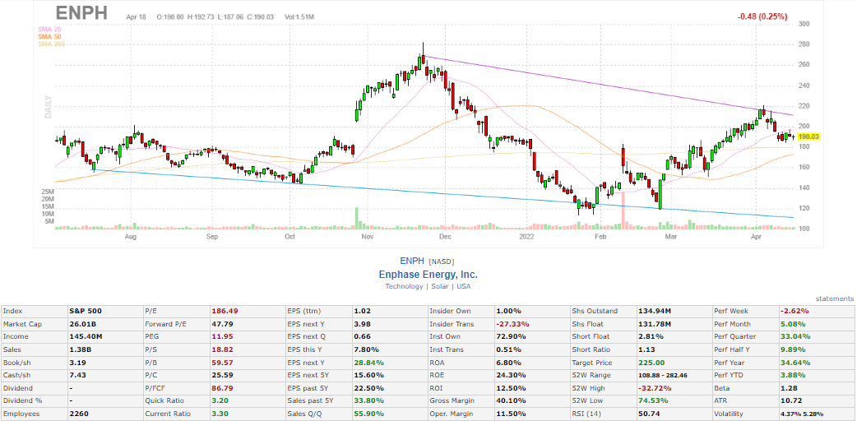Click the PEG value 11.95

222,337
